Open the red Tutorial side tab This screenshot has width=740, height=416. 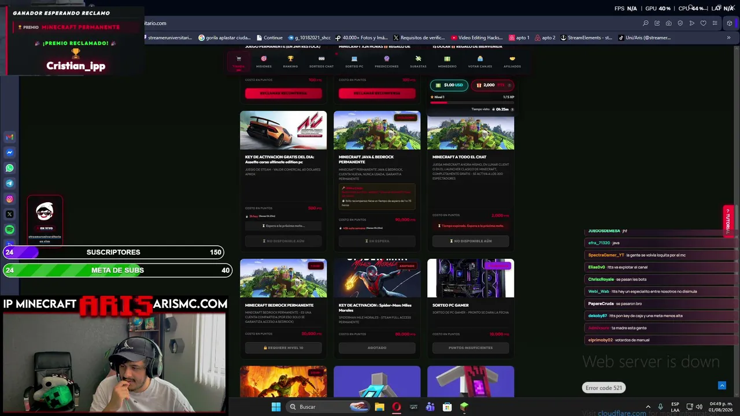tap(728, 221)
